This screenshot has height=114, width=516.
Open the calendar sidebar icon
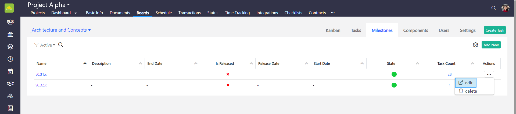pos(10,71)
